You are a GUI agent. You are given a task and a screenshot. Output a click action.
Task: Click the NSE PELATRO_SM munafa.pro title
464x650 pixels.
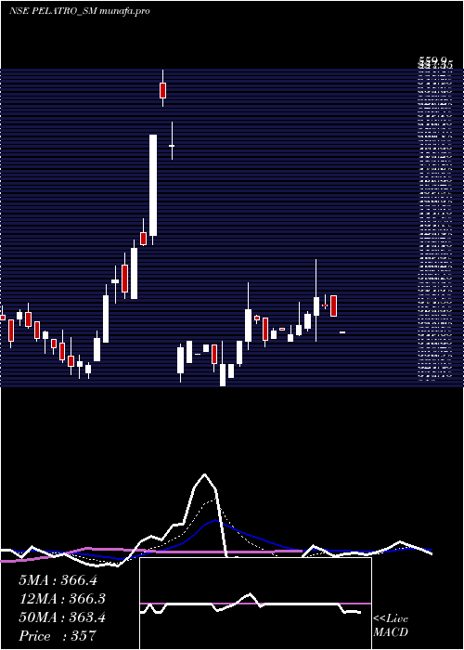click(80, 11)
